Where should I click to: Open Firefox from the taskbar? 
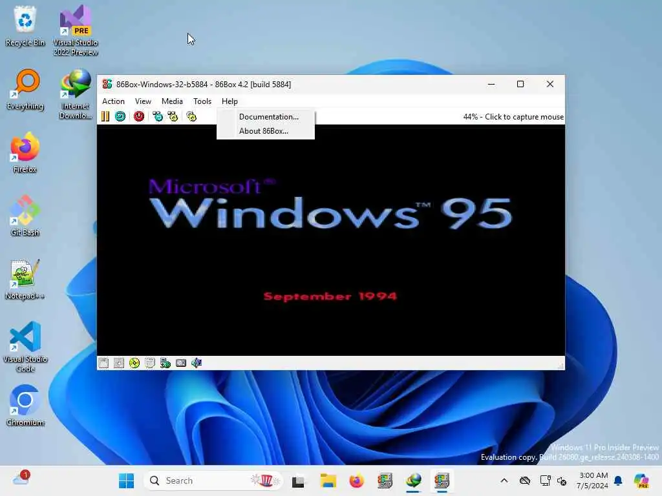click(x=357, y=480)
